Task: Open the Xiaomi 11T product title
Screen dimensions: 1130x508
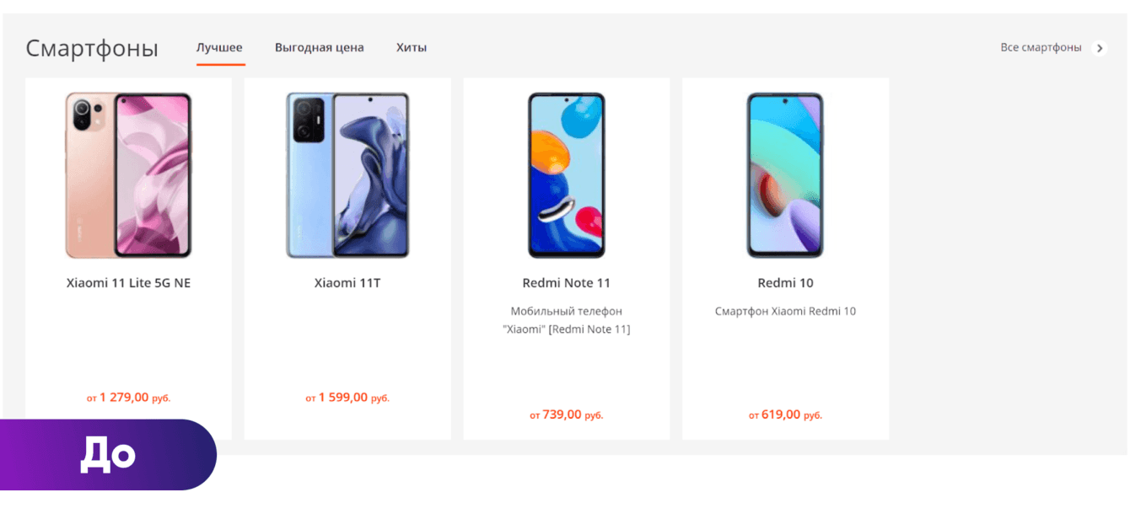Action: pyautogui.click(x=347, y=283)
